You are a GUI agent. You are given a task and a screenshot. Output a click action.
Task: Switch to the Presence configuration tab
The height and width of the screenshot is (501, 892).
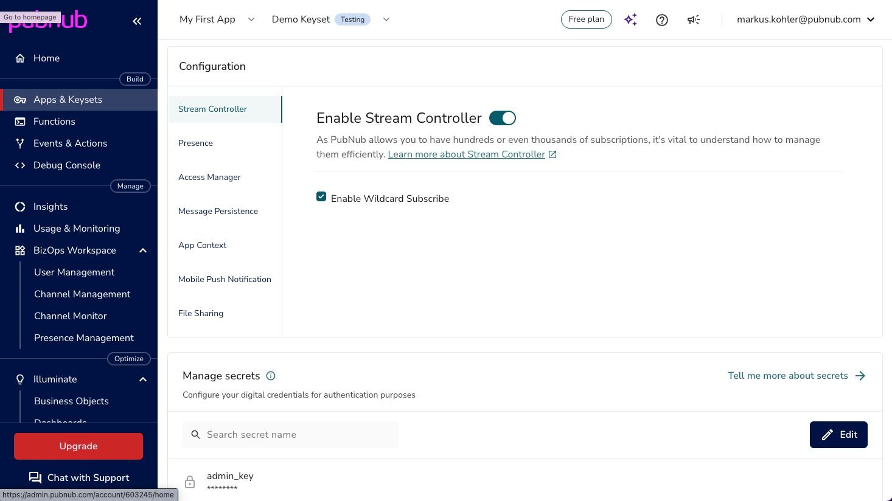[195, 143]
